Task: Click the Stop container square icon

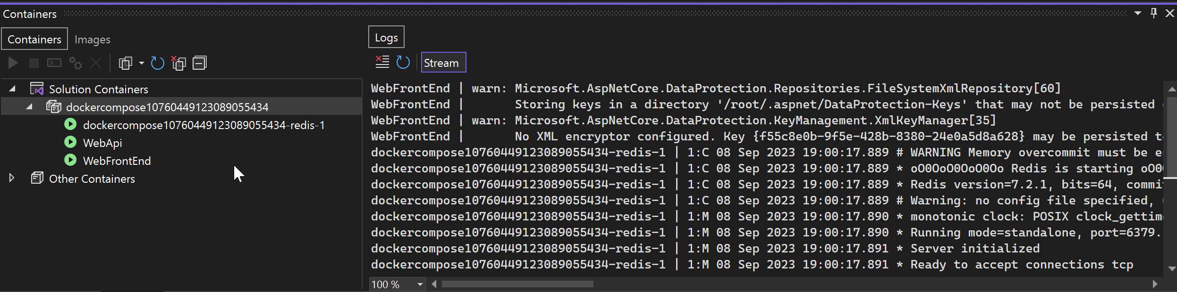Action: (34, 63)
